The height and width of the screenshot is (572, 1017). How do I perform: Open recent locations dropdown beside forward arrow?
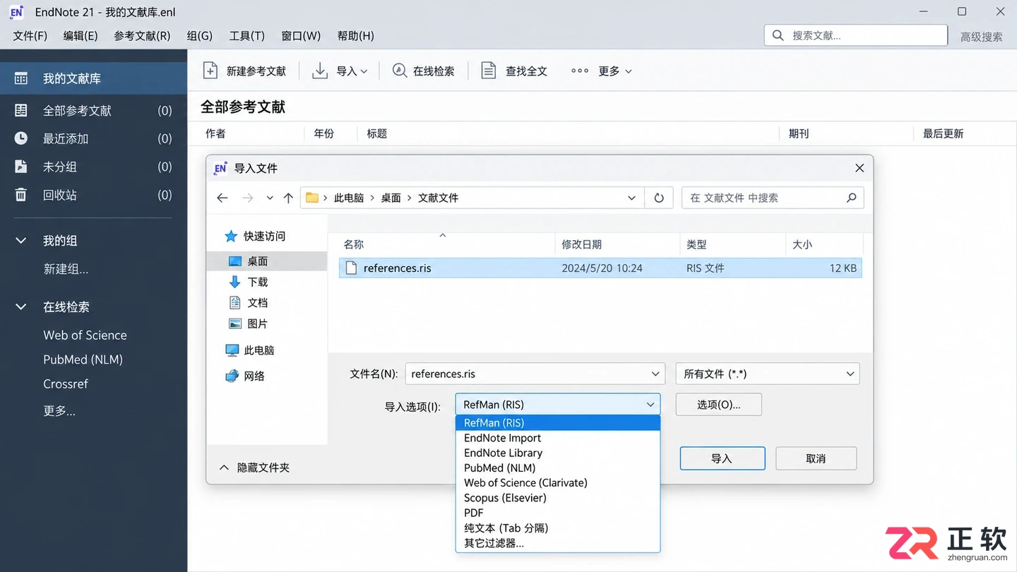[x=270, y=198]
